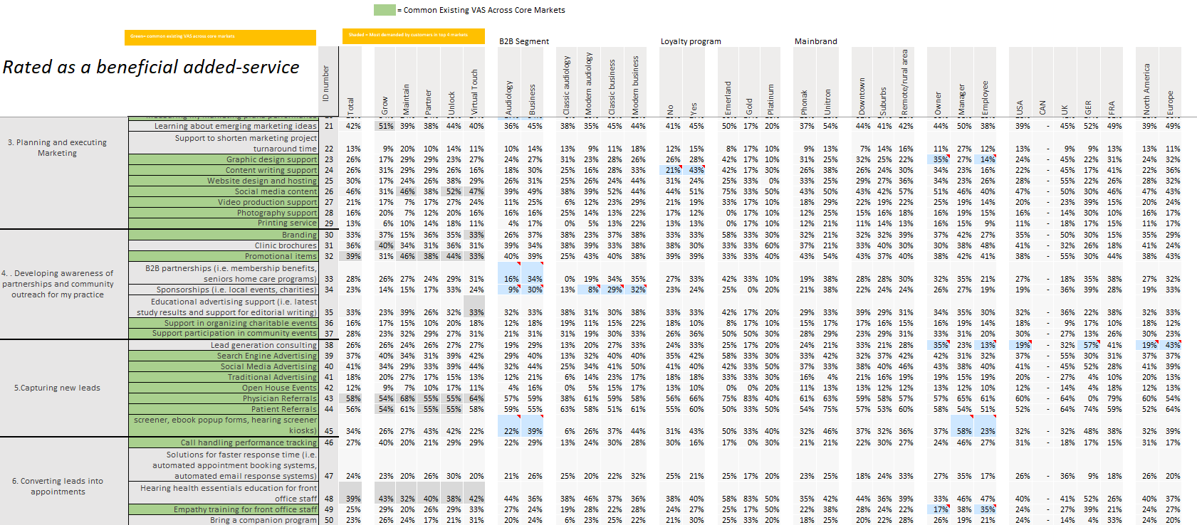Image resolution: width=1197 pixels, height=525 pixels.
Task: Click the 'Call handling performance tracking' row
Action: [x=248, y=442]
